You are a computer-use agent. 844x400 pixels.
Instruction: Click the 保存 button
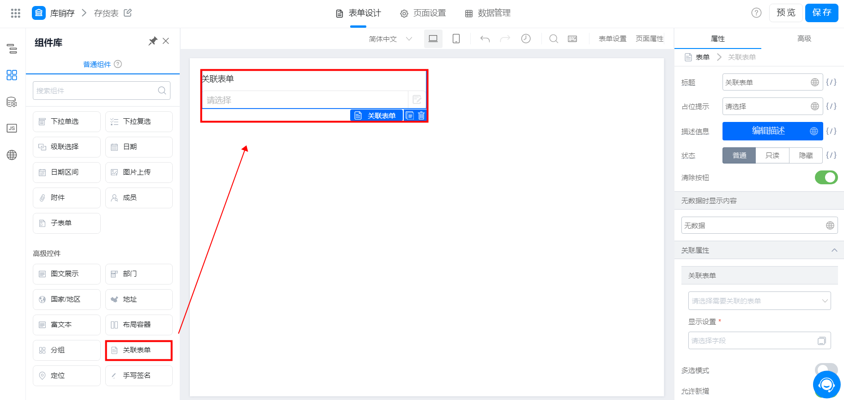822,13
